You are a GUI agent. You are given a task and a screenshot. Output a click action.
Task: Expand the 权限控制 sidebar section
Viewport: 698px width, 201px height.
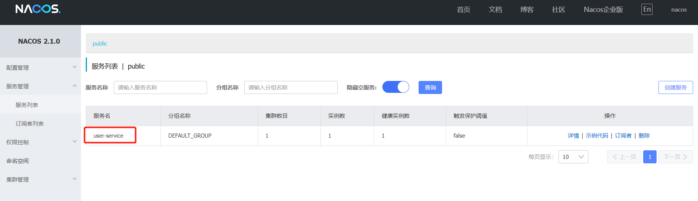point(40,142)
